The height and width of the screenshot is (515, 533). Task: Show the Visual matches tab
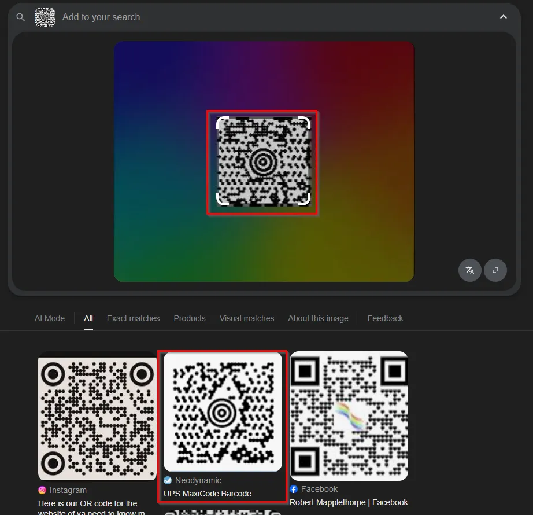pyautogui.click(x=247, y=318)
